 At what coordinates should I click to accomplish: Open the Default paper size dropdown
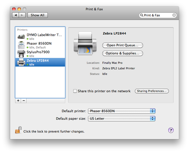coord(122,119)
